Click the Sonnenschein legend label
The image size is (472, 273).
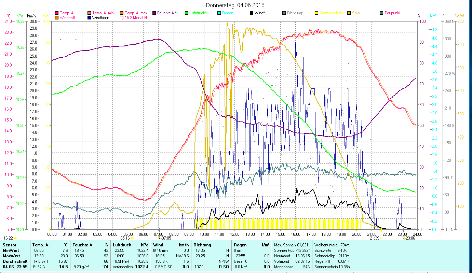point(331,13)
